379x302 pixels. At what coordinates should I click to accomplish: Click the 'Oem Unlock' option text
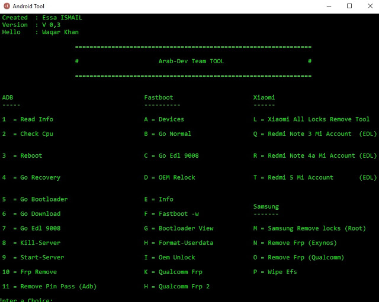point(176,257)
